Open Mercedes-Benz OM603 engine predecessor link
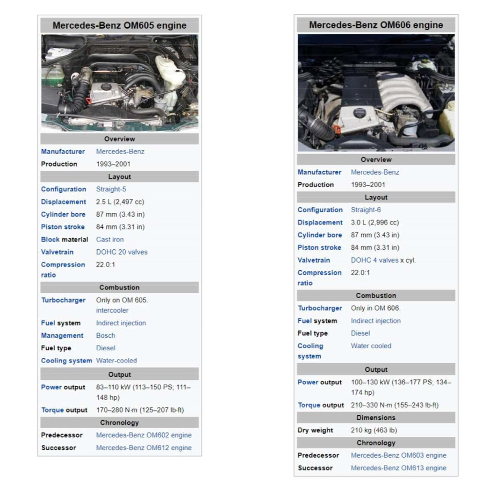The image size is (490, 490). pos(399,456)
